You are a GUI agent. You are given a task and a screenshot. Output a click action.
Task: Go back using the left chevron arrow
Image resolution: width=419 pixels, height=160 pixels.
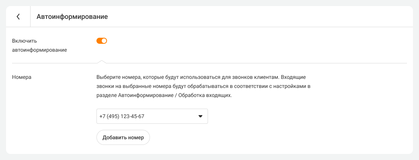click(x=18, y=17)
